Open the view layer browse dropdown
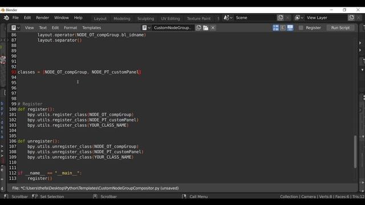This screenshot has width=365, height=205. tap(299, 18)
